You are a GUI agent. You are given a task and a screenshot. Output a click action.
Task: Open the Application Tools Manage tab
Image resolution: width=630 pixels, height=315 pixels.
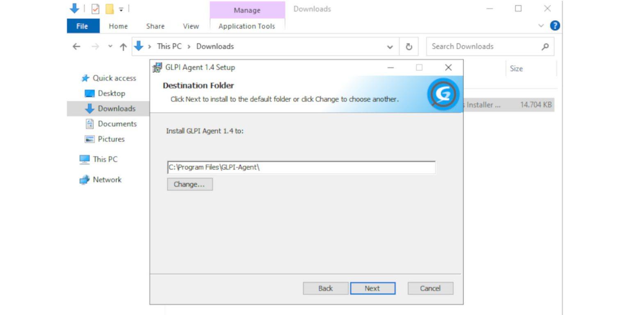pyautogui.click(x=247, y=10)
